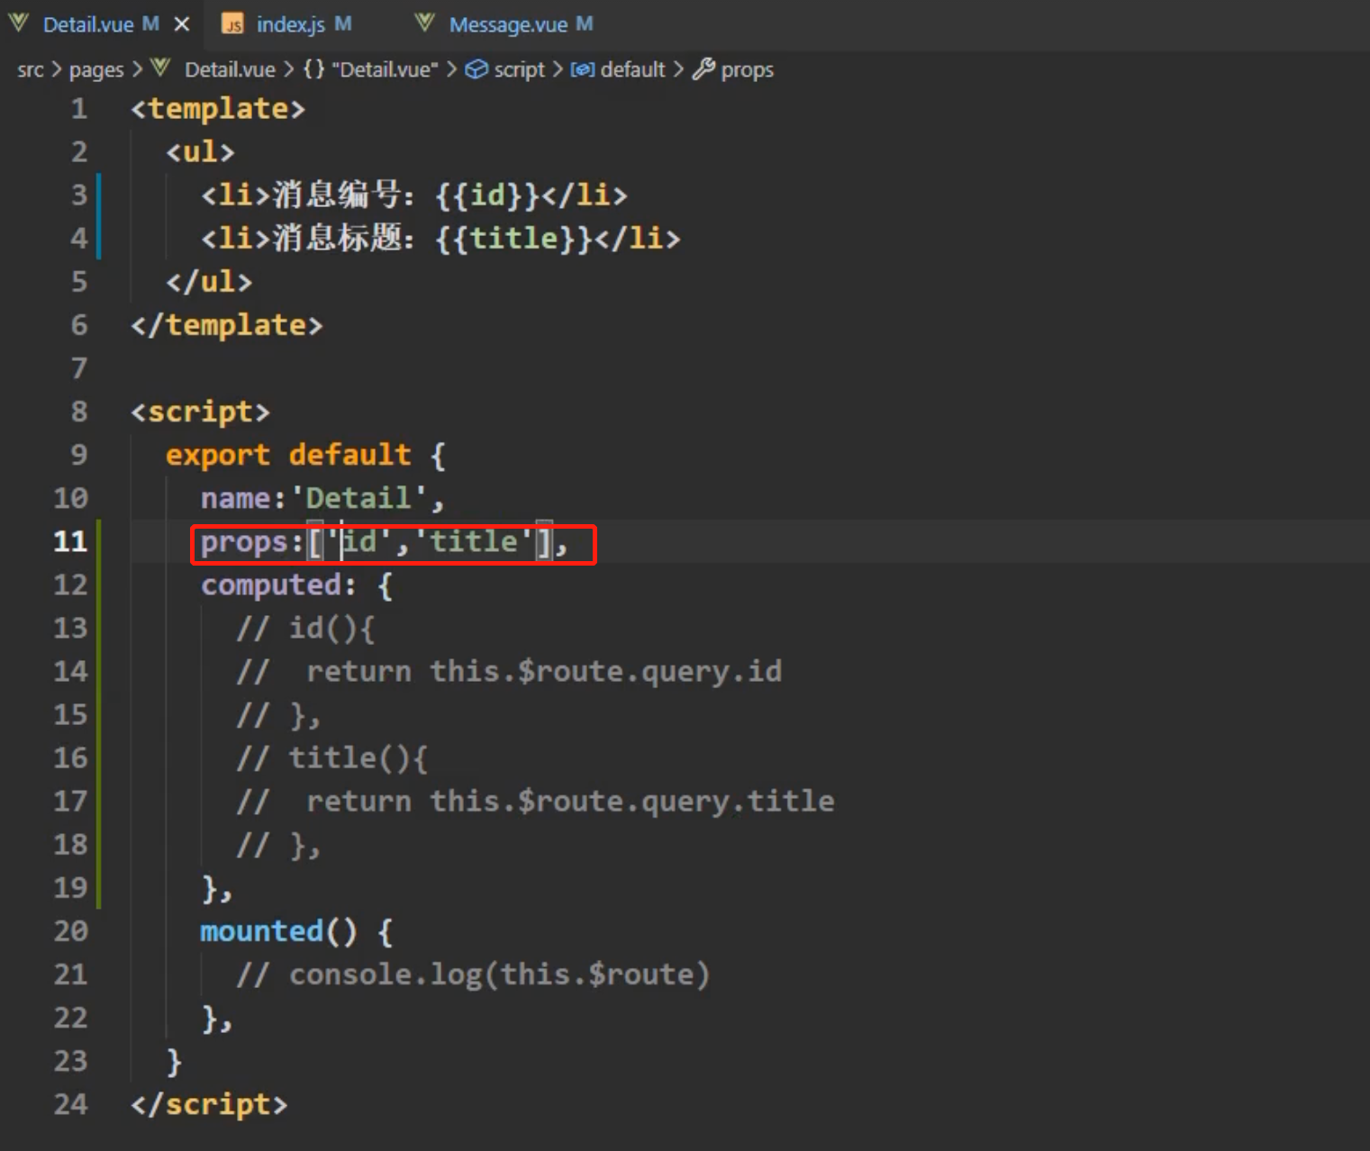Click the cube icon beside script breadcrumb
The width and height of the screenshot is (1370, 1151).
476,69
